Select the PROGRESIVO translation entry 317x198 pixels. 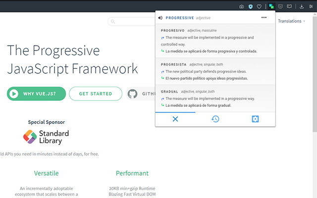(x=215, y=41)
